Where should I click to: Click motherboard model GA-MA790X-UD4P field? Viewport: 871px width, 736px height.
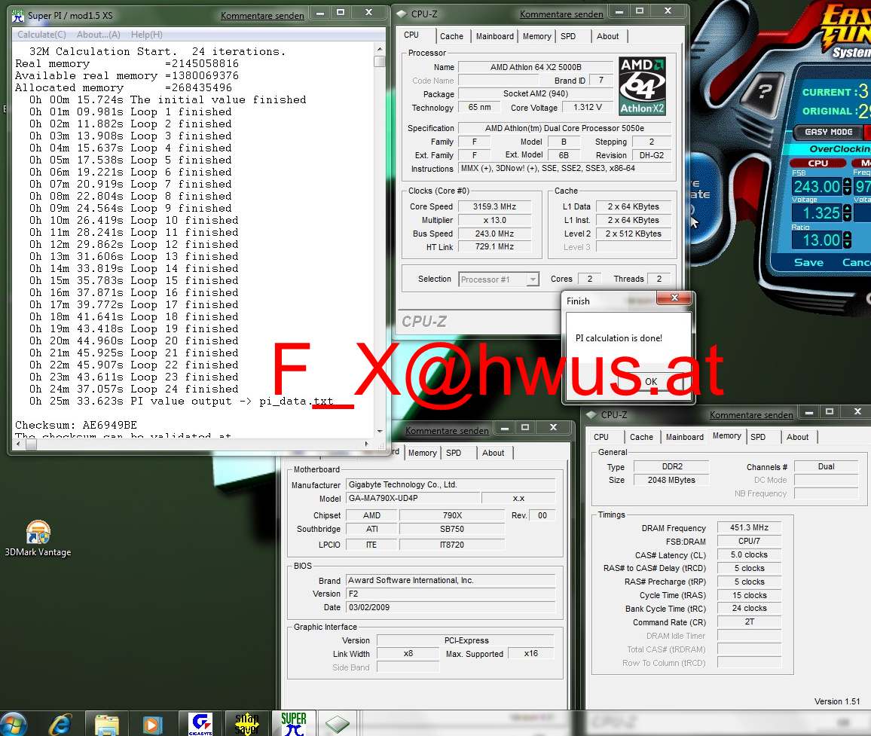pos(413,498)
